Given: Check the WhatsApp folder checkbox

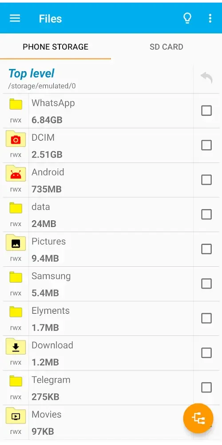Looking at the screenshot, I should pyautogui.click(x=206, y=110).
